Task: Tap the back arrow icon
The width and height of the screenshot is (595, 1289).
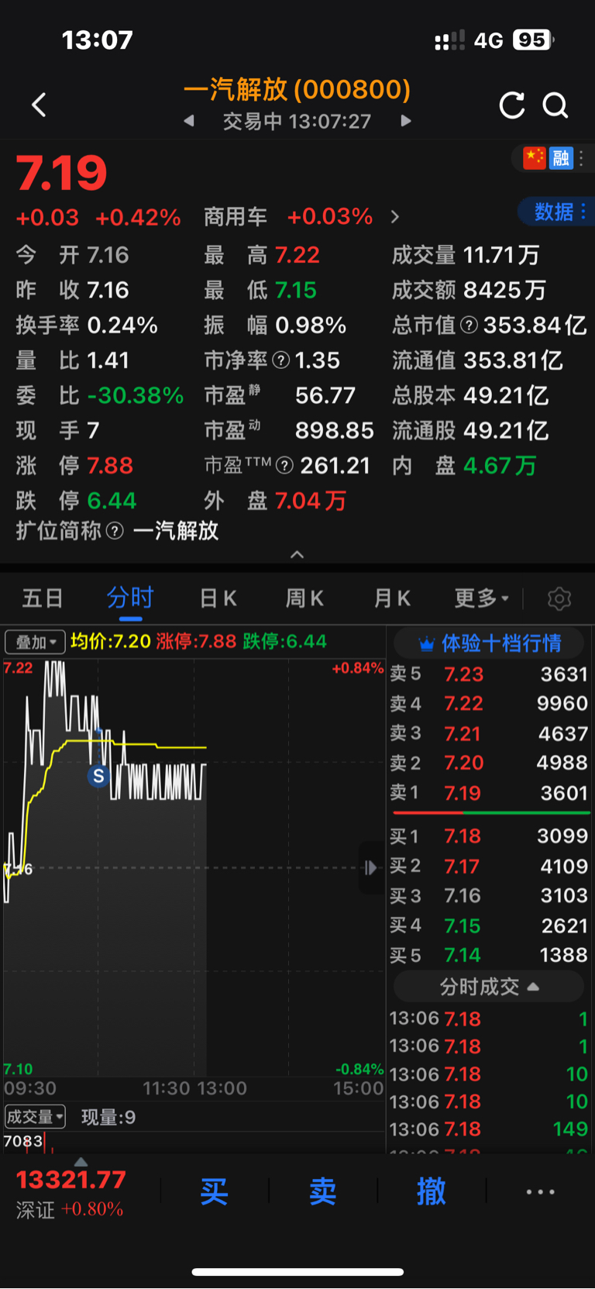Action: point(39,105)
